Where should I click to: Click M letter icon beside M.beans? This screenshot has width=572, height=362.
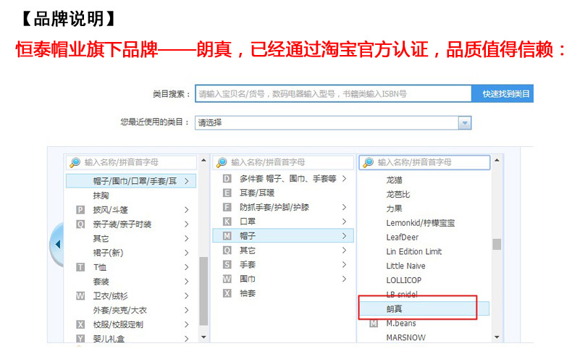tap(374, 324)
